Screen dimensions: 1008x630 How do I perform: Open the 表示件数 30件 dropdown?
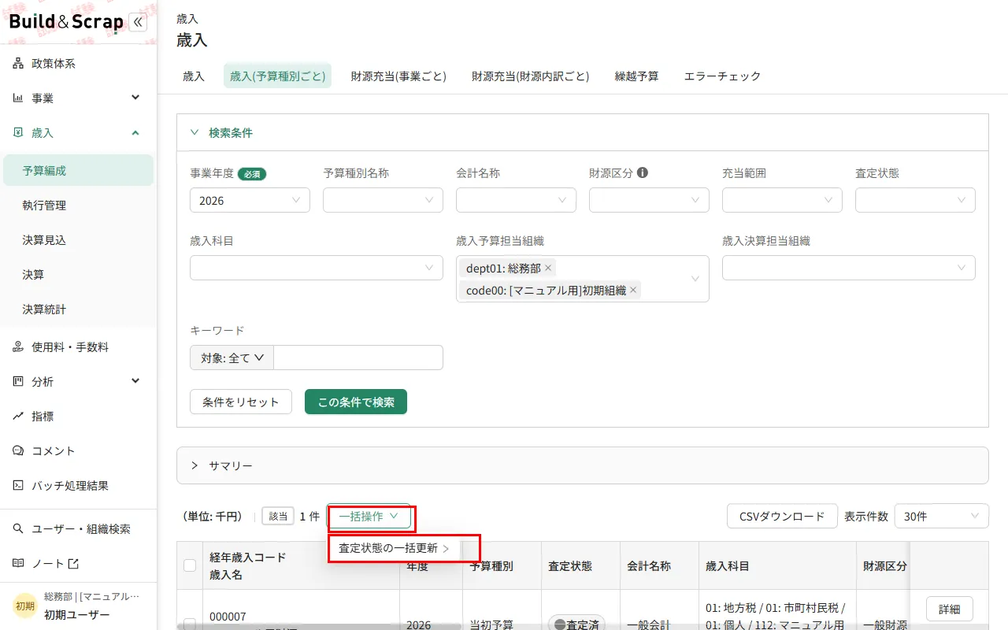tap(942, 517)
